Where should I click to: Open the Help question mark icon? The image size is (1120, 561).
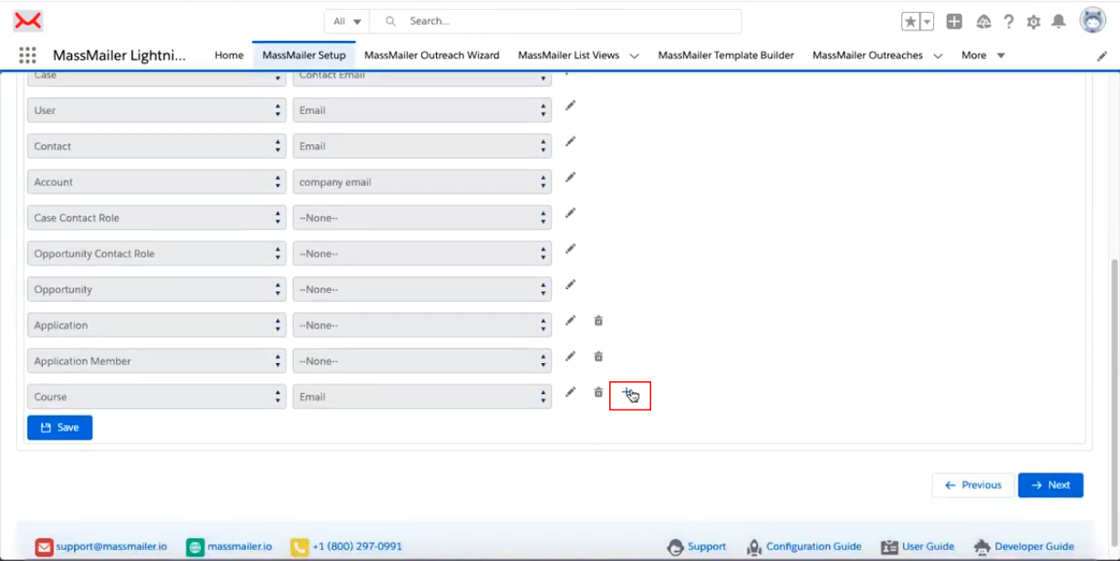1009,21
